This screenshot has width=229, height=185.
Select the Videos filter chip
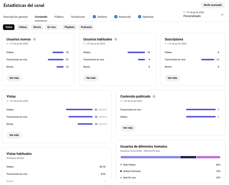tap(23, 27)
